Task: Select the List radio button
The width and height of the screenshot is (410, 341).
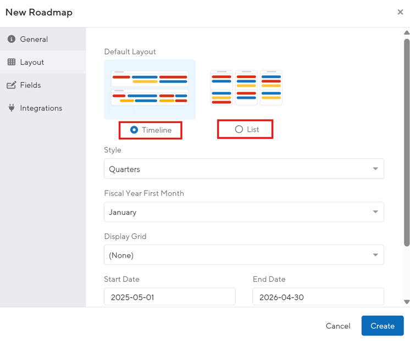Action: click(239, 130)
